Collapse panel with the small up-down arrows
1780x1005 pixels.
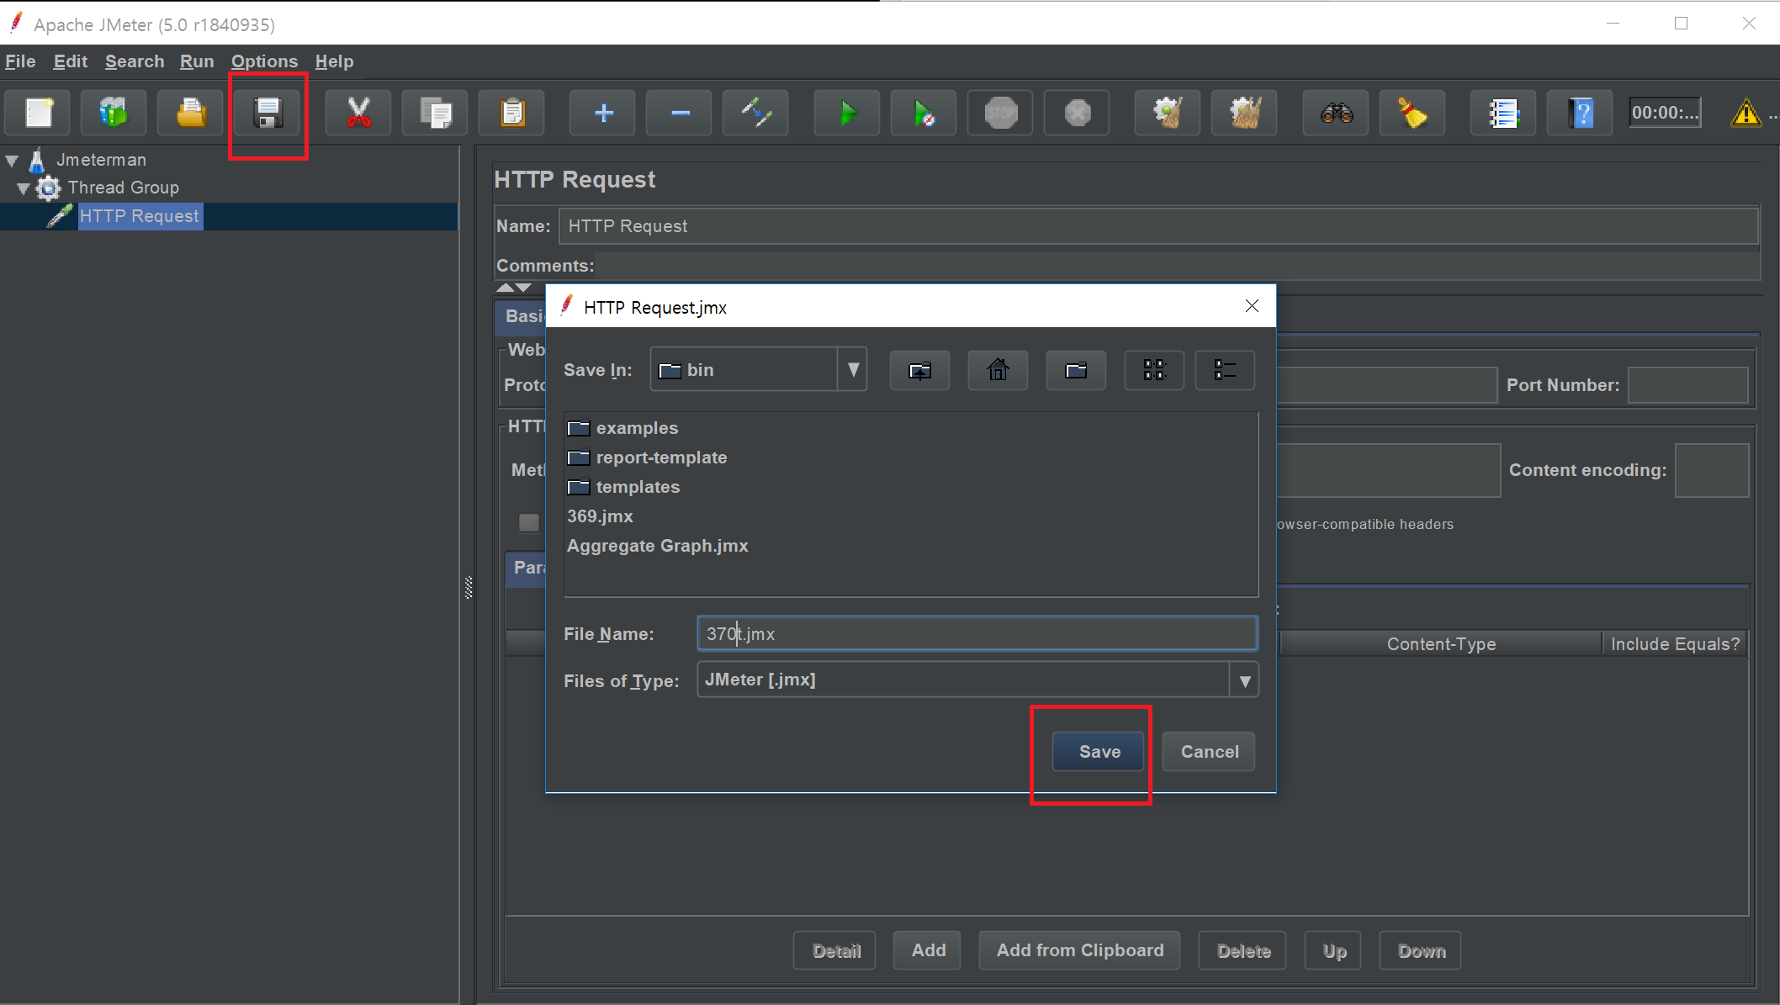tap(513, 288)
